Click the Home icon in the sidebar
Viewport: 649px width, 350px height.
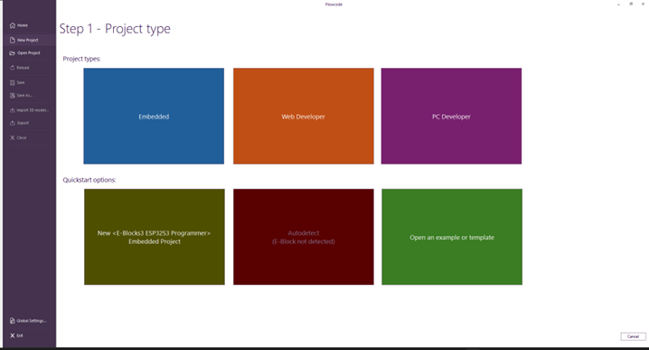[13, 25]
